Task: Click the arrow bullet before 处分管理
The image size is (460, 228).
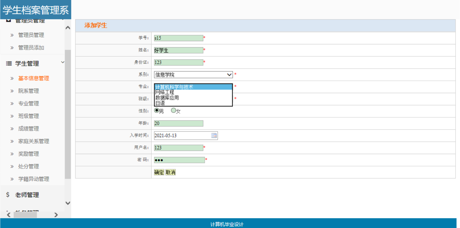Action: [x=12, y=166]
